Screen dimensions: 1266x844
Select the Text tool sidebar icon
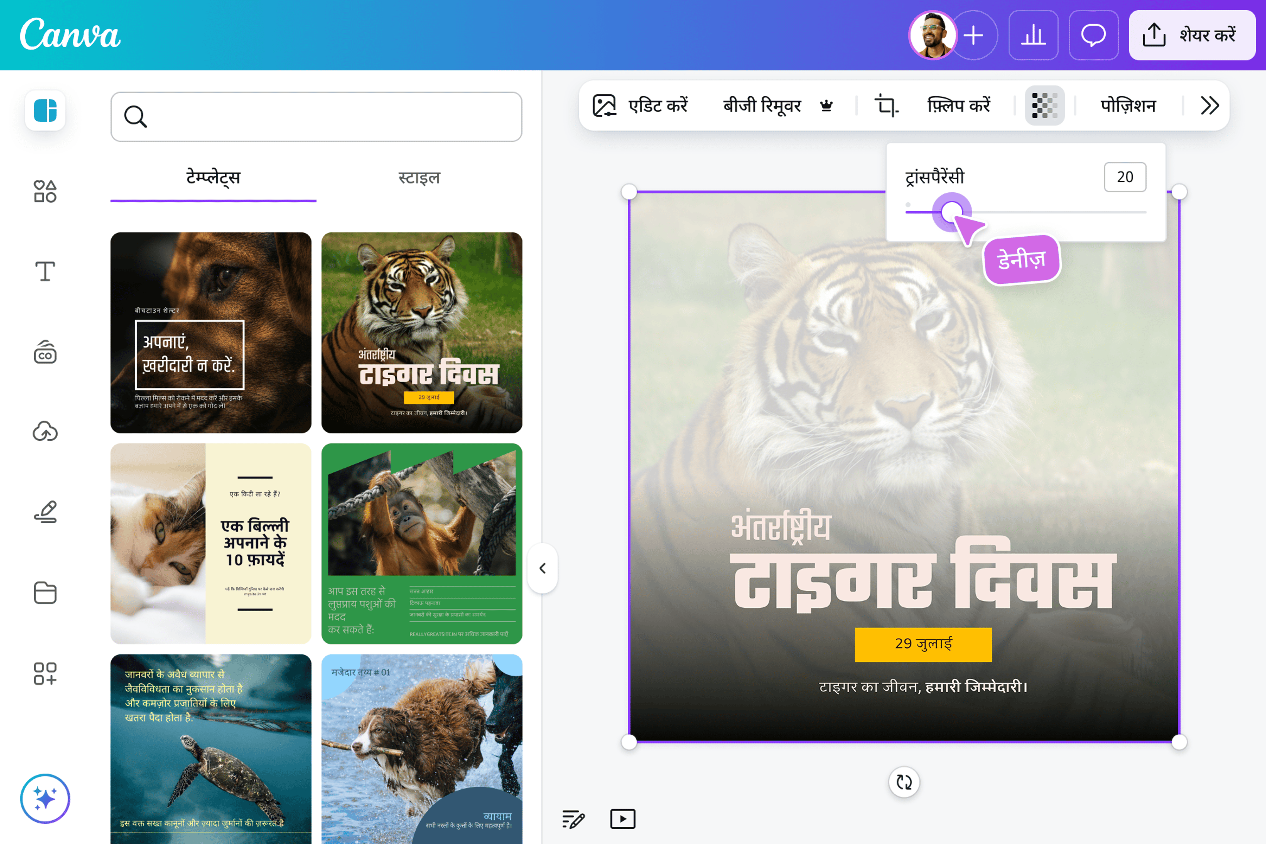click(x=45, y=271)
